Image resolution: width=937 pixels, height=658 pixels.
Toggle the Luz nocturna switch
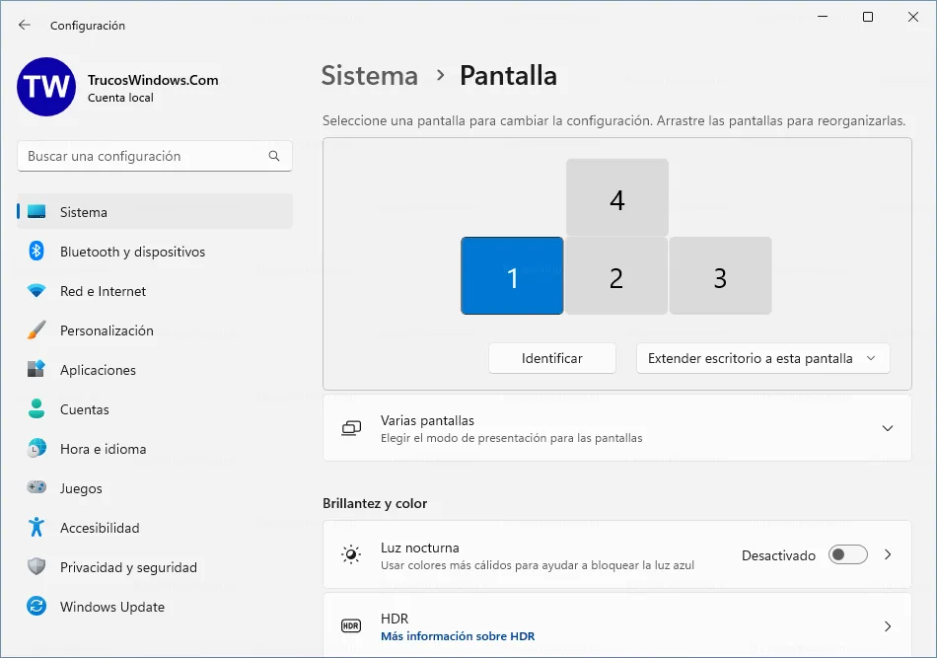click(x=847, y=555)
